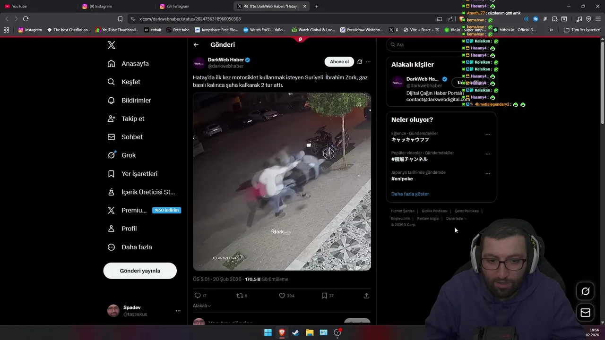Image resolution: width=605 pixels, height=340 pixels.
Task: Open Yer İşaretleri bookmarks
Action: [132, 174]
